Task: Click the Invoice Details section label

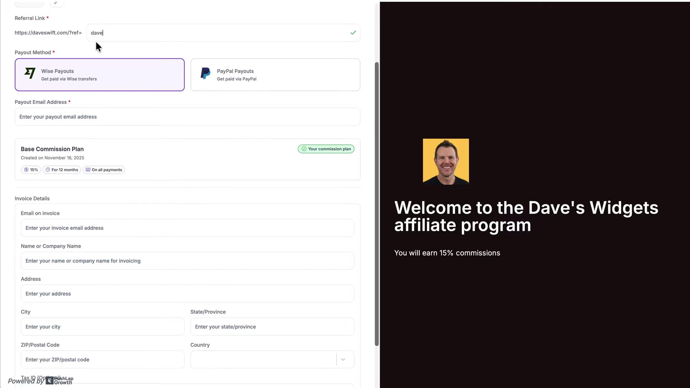Action: [32, 199]
